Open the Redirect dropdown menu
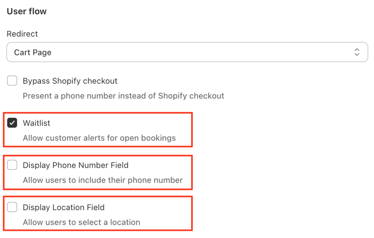 (187, 52)
